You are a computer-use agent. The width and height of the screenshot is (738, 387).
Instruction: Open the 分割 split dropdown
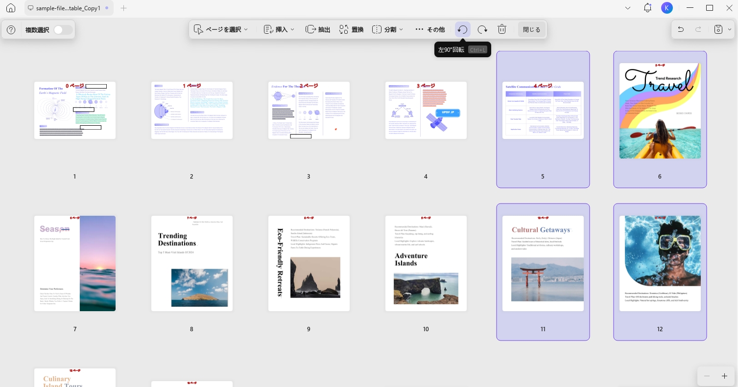[387, 29]
